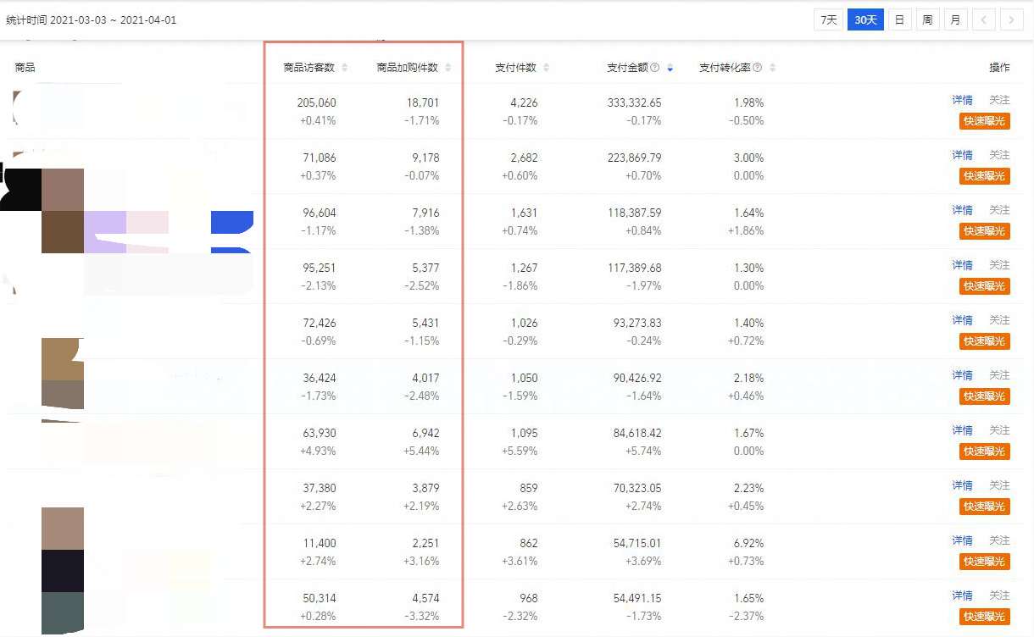
Task: Open 详情 for row with 93,273.83 payment
Action: click(962, 320)
